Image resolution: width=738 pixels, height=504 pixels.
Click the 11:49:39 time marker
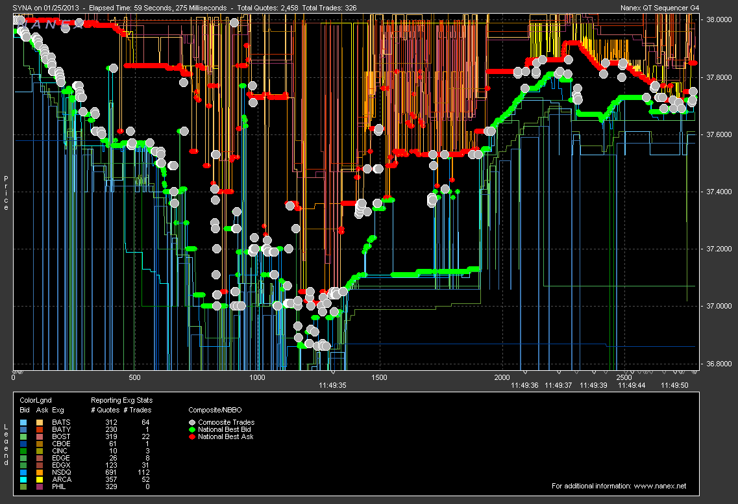pos(593,385)
